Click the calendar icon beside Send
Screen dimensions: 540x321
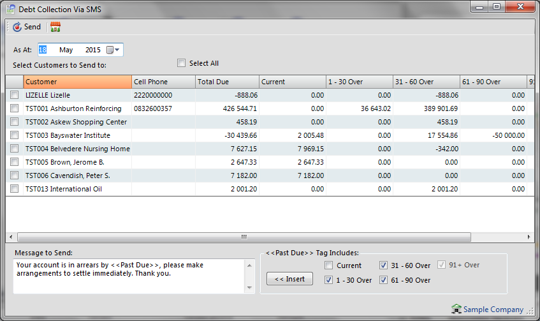tap(55, 27)
